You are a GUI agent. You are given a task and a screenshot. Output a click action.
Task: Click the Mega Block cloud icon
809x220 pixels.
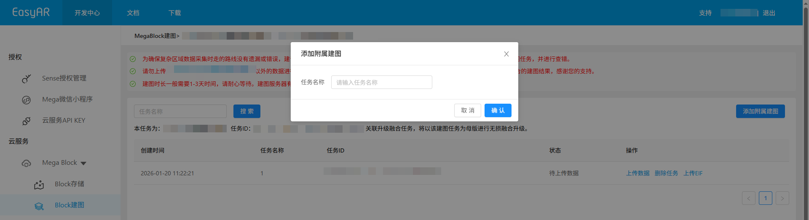[x=26, y=164]
